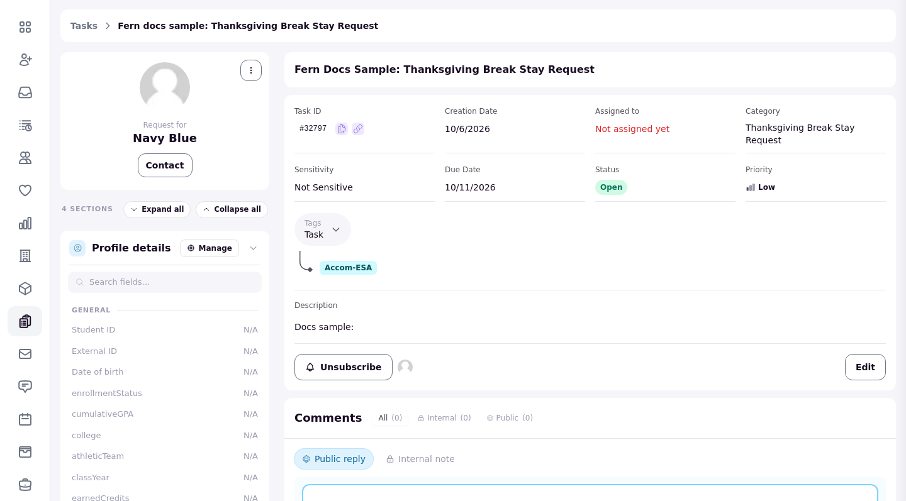Copy the task ID #32797

pyautogui.click(x=342, y=129)
